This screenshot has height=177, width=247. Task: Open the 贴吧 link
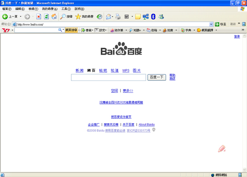[x=103, y=70]
